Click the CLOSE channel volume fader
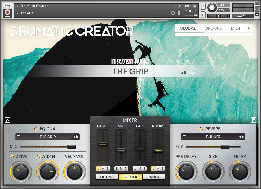The image size is (261, 189). click(103, 144)
